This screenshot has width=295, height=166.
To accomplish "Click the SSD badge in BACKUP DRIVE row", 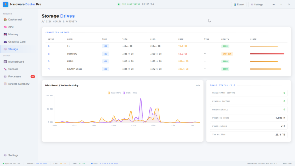I will (105, 69).
